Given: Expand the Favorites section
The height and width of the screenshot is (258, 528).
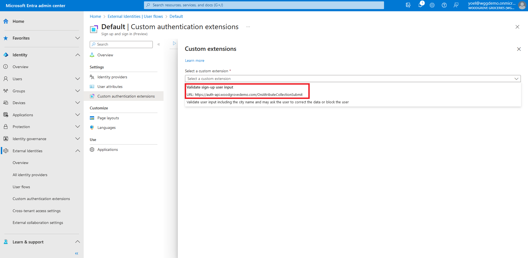Looking at the screenshot, I should (x=78, y=38).
